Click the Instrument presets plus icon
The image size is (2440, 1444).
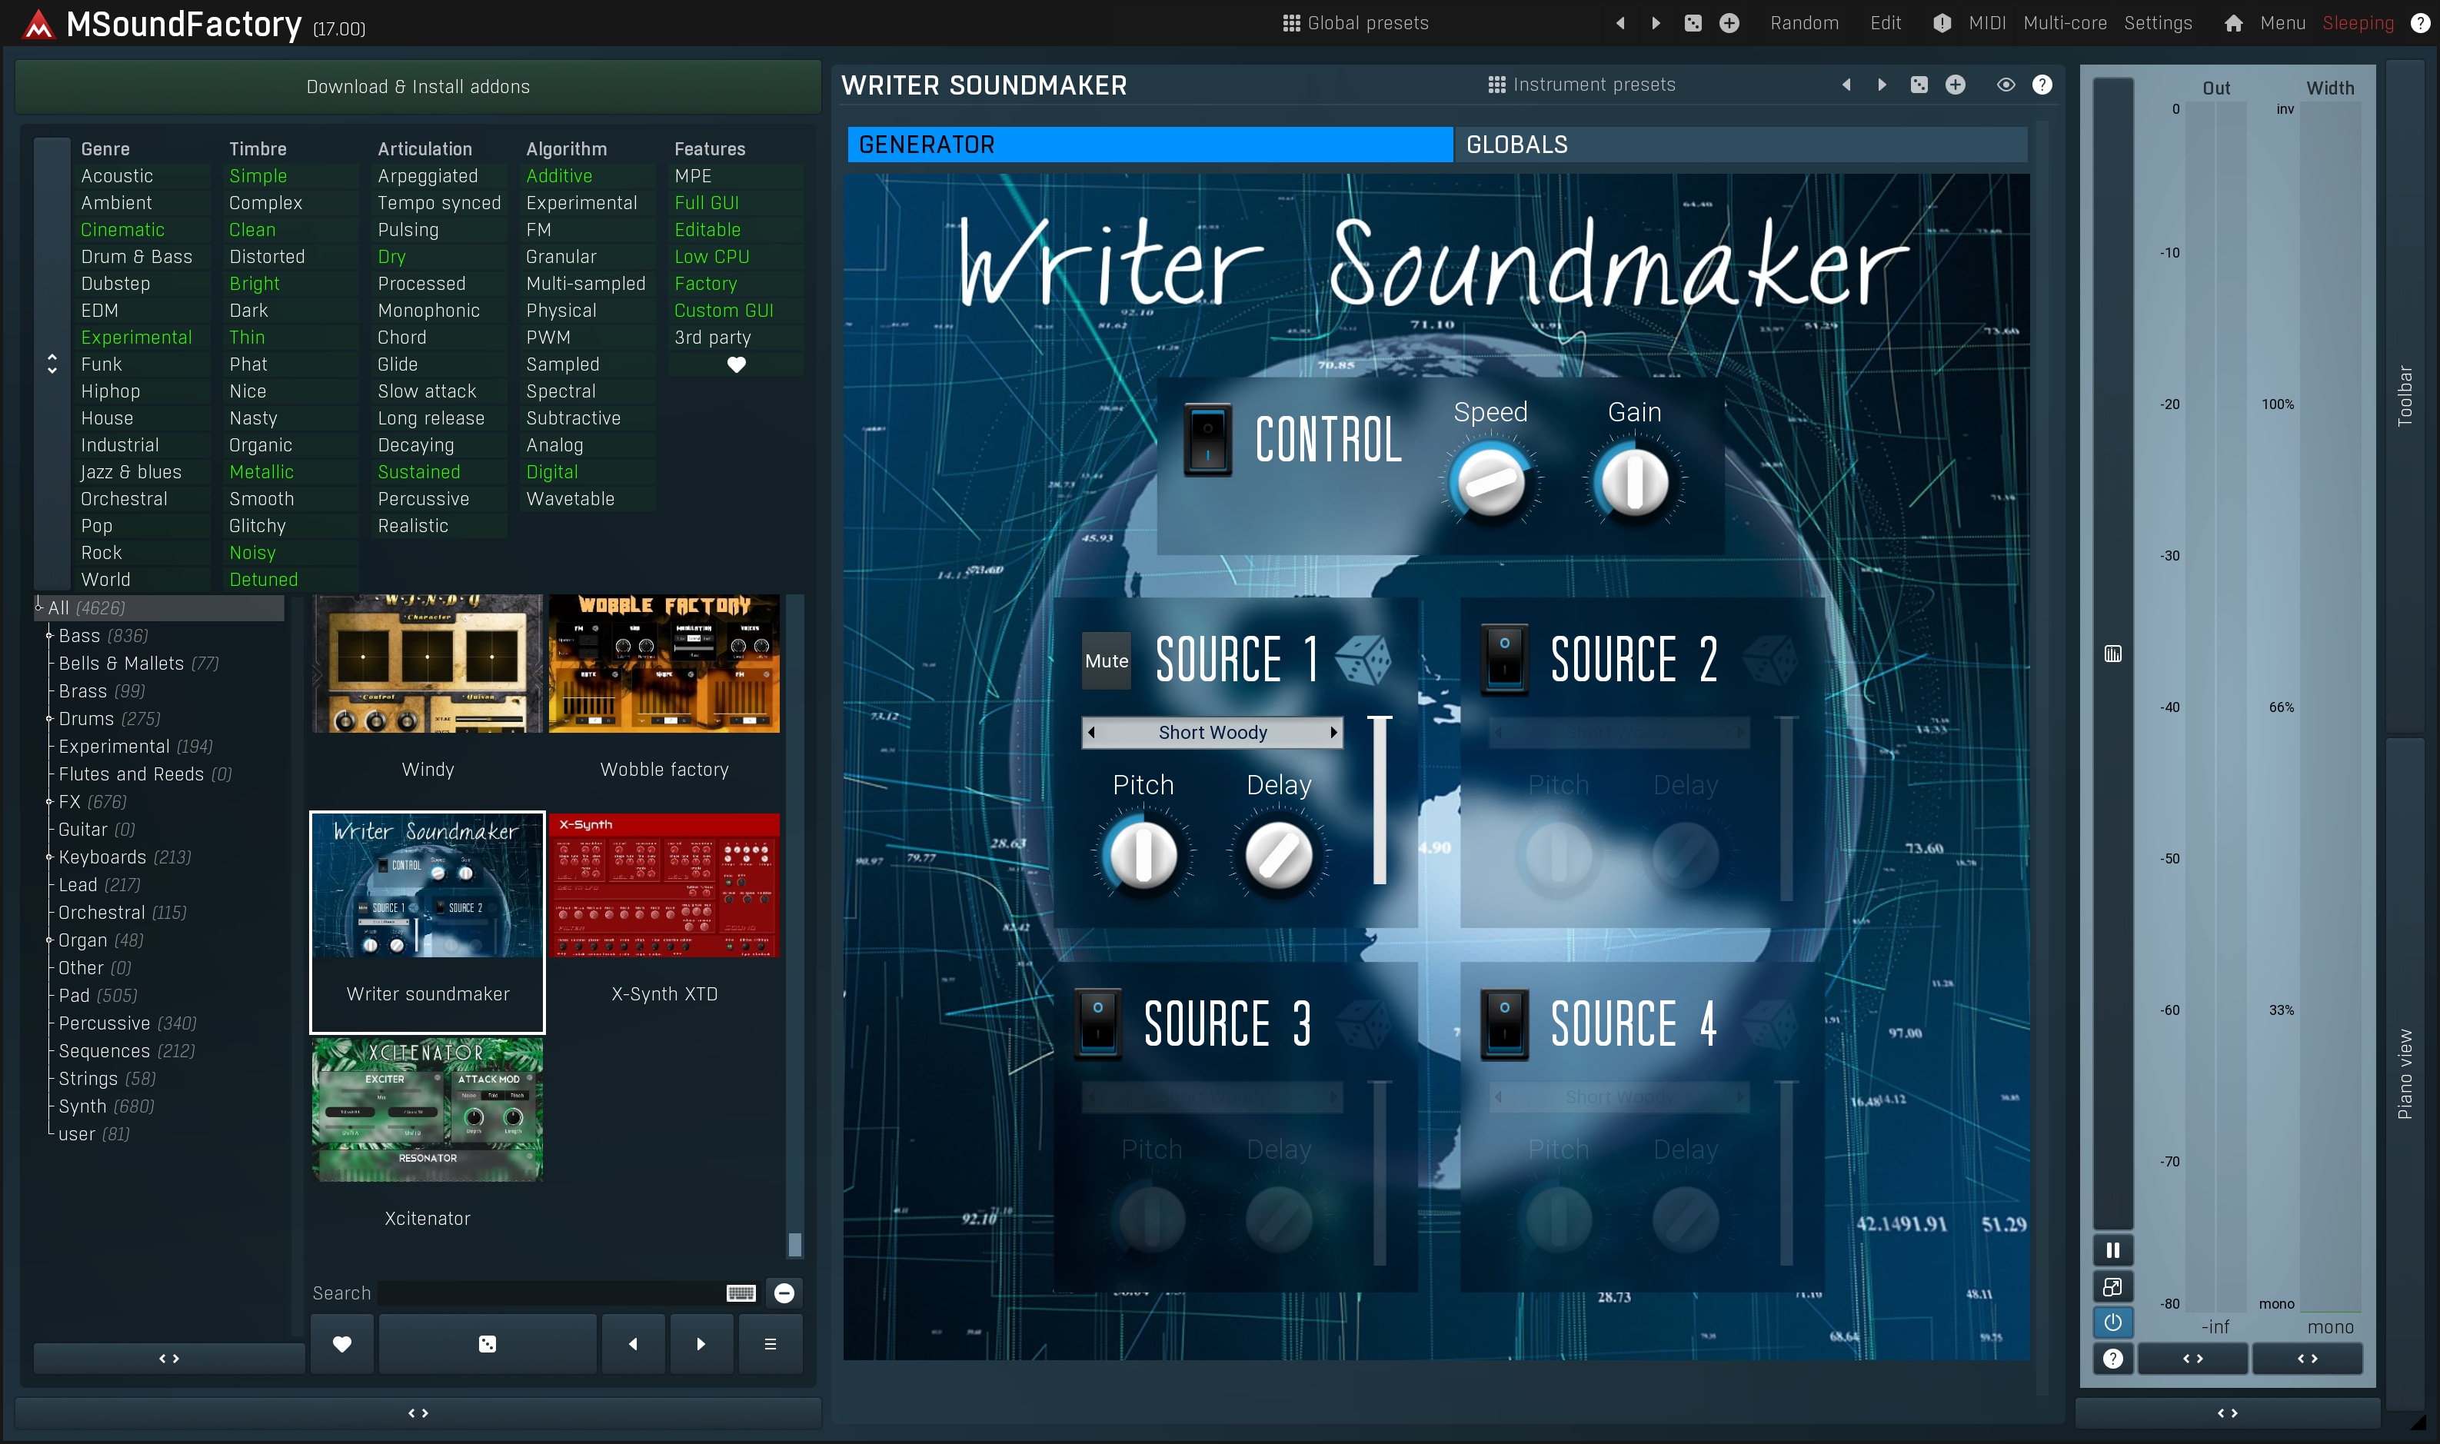1955,85
